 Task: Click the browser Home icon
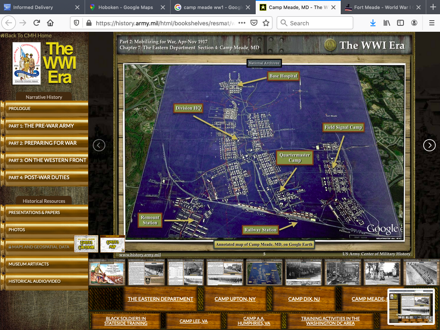pyautogui.click(x=50, y=23)
